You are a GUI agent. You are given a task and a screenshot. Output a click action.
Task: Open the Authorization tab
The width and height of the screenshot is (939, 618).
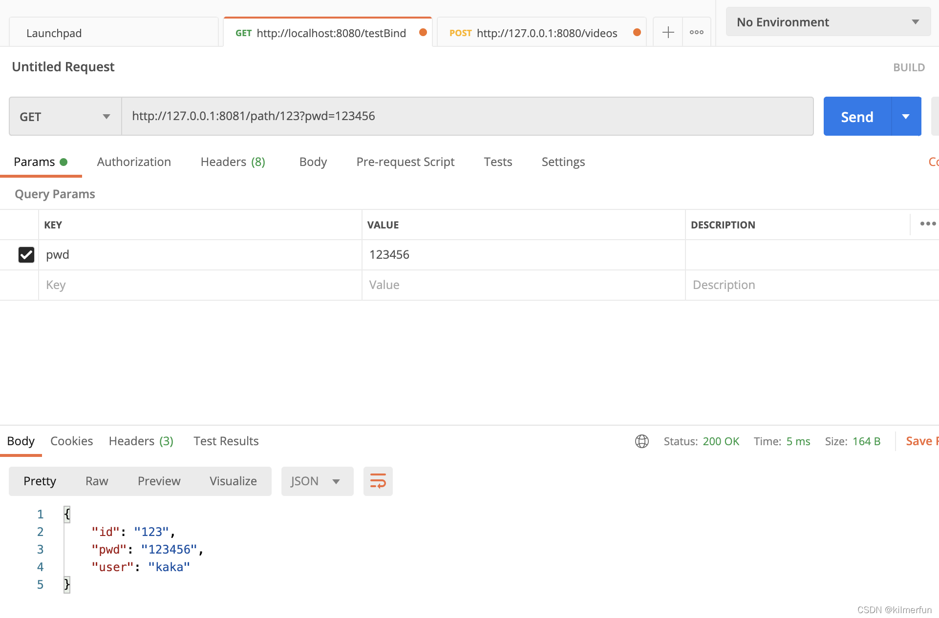click(134, 162)
